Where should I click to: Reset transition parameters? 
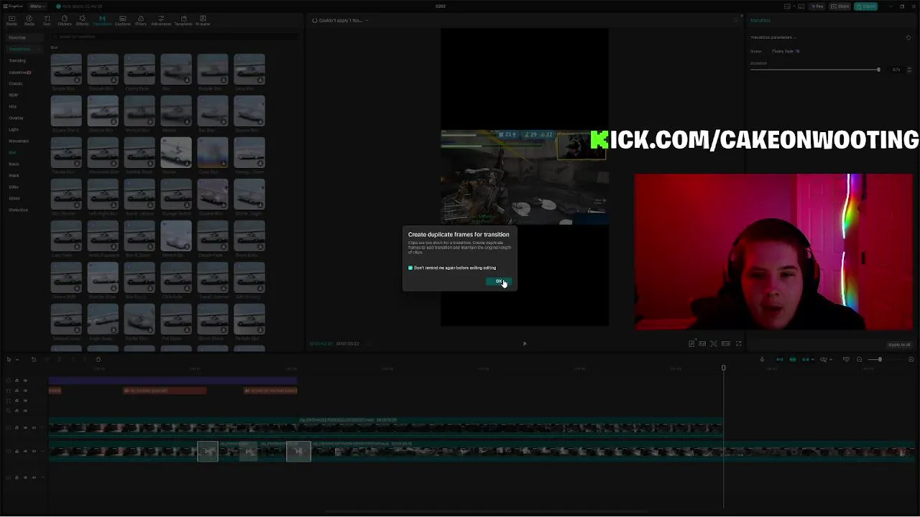(908, 37)
